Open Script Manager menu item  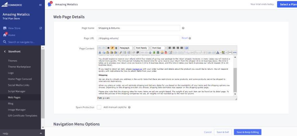[x=17, y=92]
